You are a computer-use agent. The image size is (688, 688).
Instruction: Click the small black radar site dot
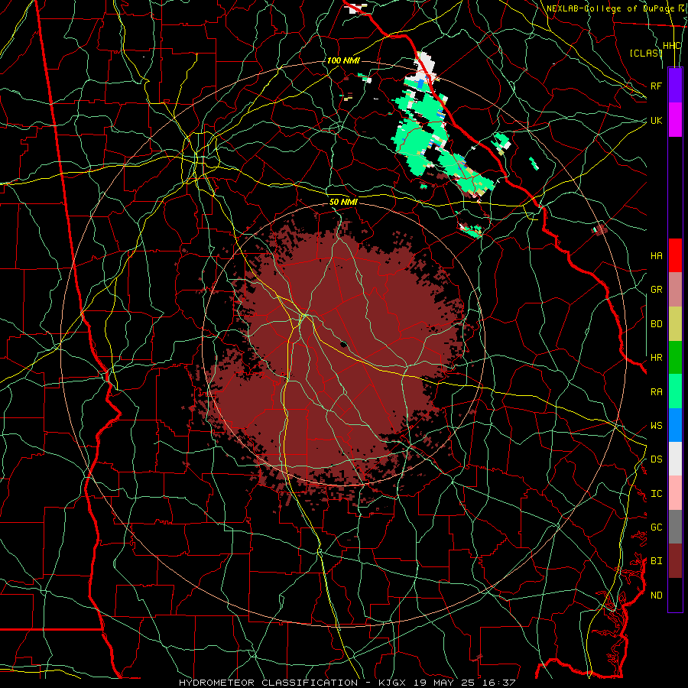point(344,344)
